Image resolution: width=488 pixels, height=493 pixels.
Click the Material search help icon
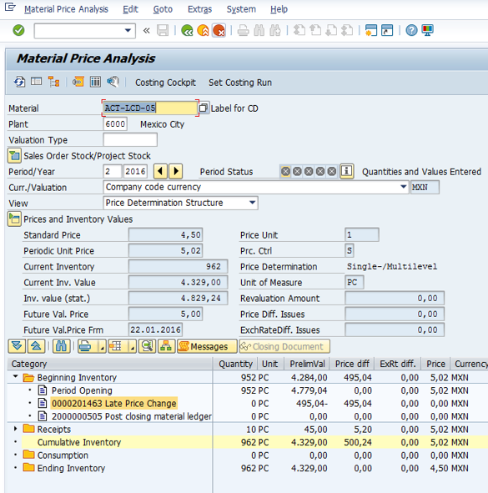coord(204,108)
